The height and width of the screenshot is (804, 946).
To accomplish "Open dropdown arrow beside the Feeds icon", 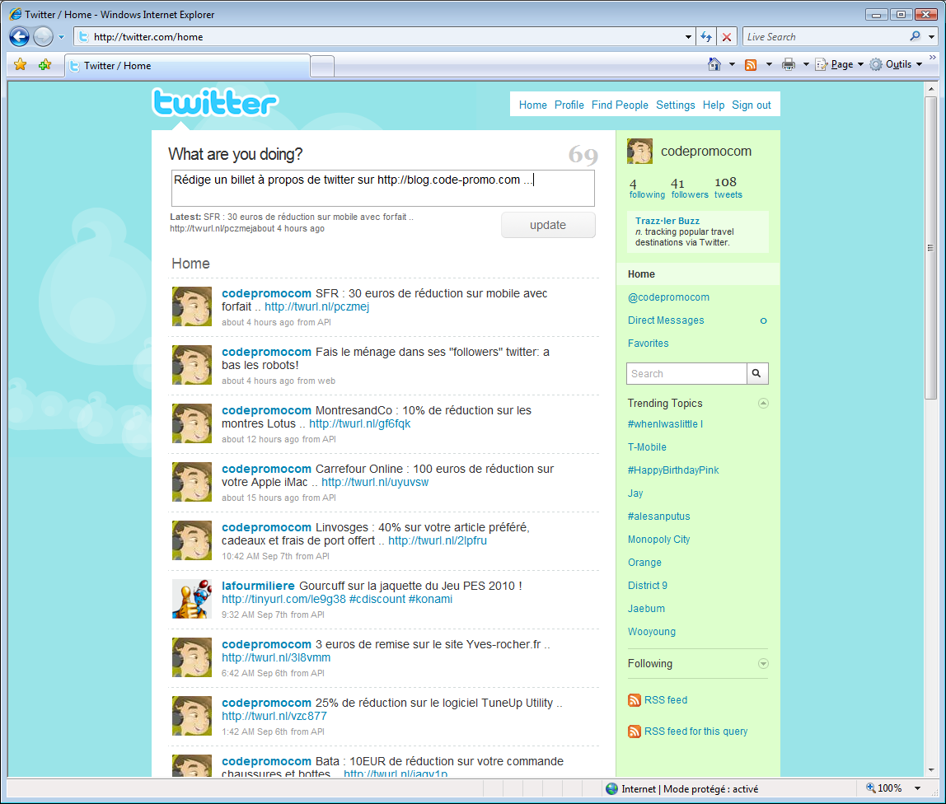I will coord(769,64).
